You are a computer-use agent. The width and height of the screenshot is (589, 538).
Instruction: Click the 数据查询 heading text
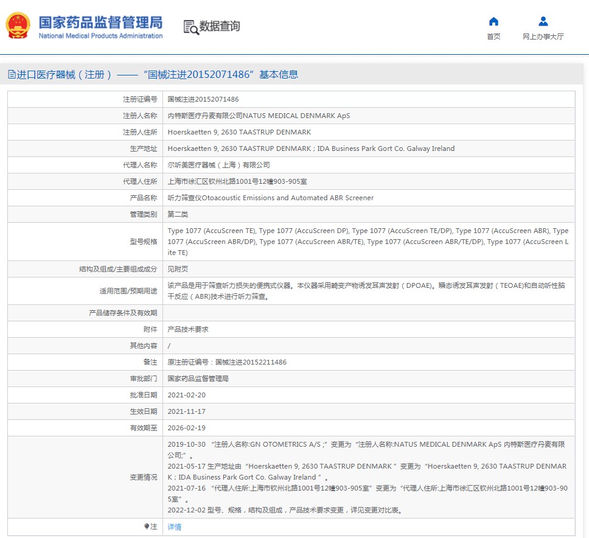pos(220,26)
